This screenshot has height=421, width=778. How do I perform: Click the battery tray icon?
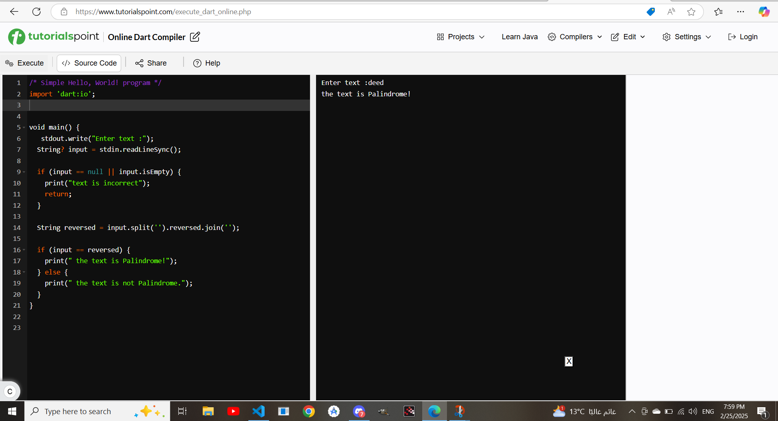pos(669,411)
